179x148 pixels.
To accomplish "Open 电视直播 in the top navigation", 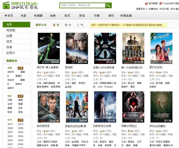I will coord(126,15).
